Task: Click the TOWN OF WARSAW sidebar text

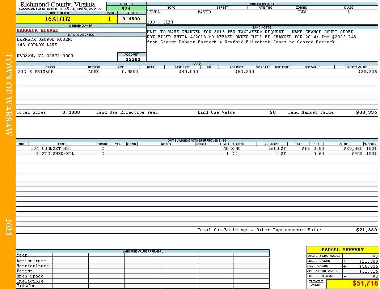Action: [x=8, y=95]
